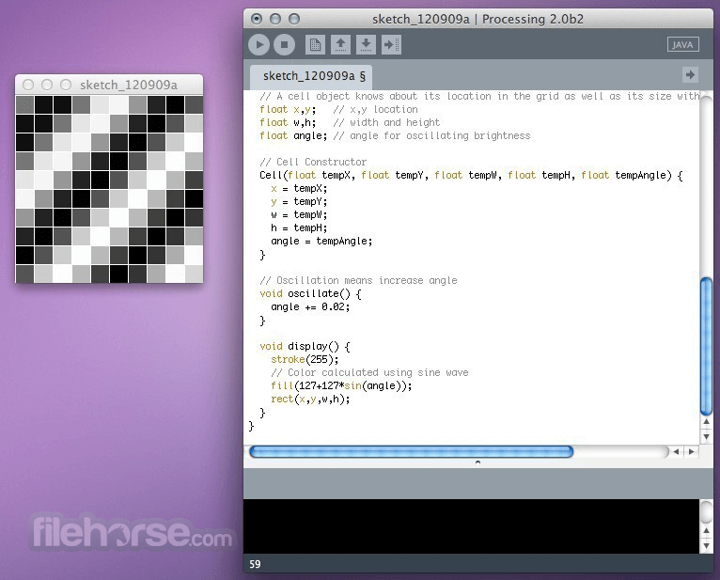
Task: Click the console scrollbar down arrow
Action: click(706, 545)
